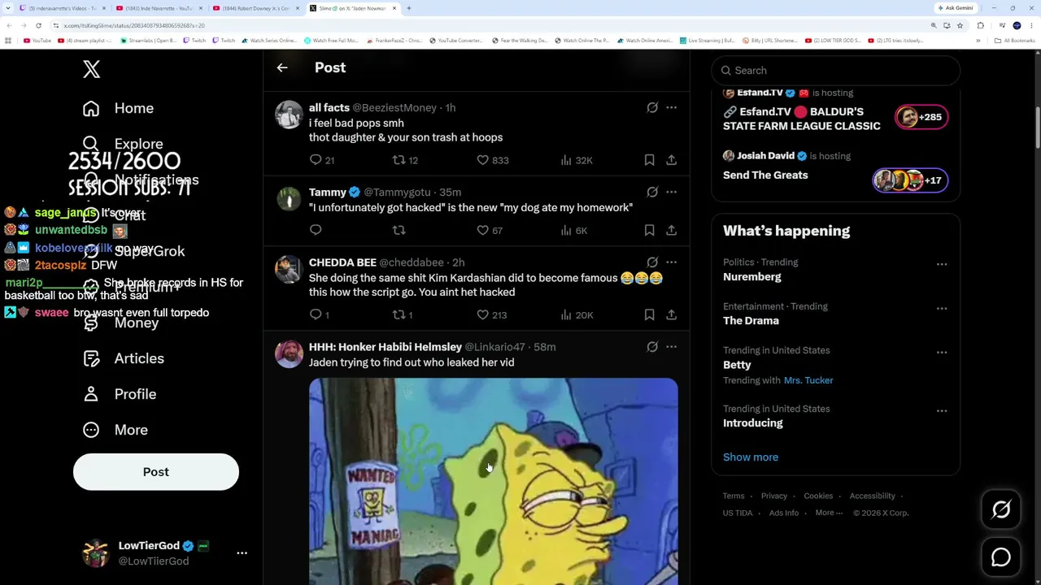The width and height of the screenshot is (1041, 585).
Task: Click the Post compose button
Action: click(156, 472)
